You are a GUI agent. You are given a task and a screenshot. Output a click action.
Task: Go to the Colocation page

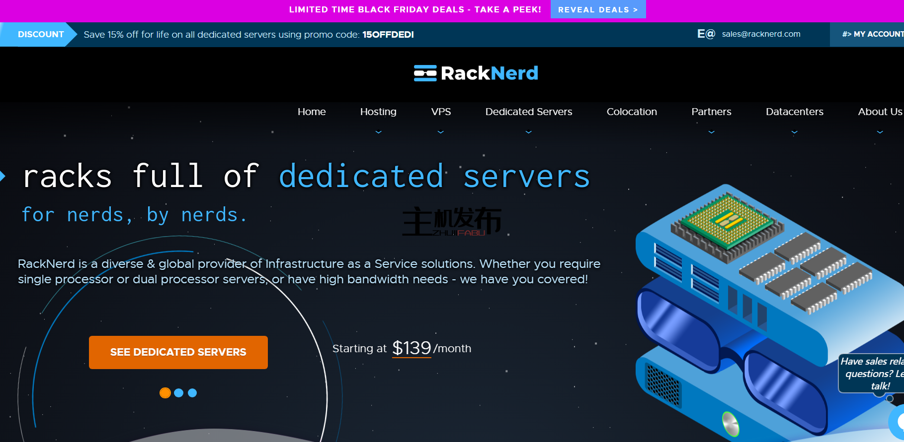(632, 112)
